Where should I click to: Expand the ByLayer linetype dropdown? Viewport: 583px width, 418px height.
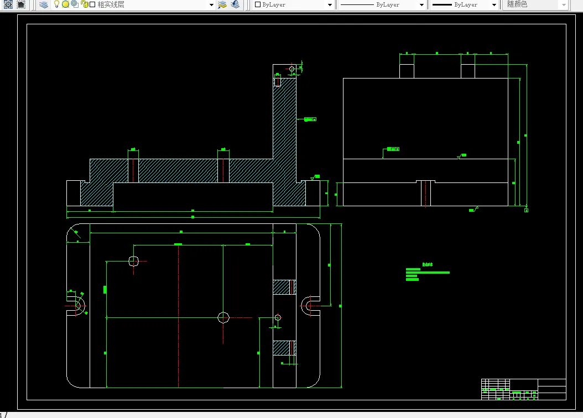pos(421,5)
